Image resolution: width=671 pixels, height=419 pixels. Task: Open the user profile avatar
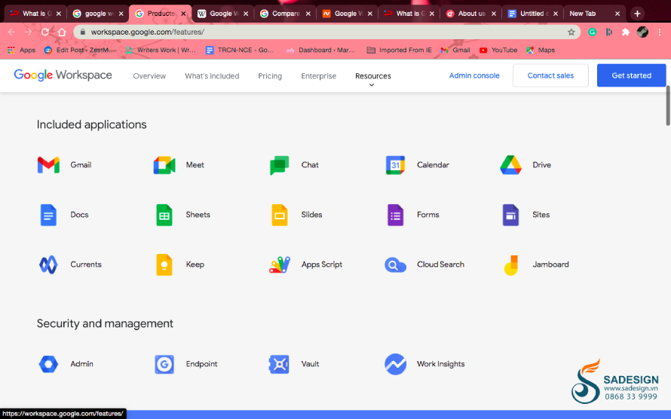tap(642, 32)
